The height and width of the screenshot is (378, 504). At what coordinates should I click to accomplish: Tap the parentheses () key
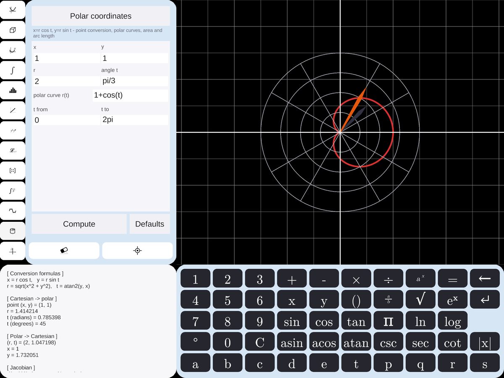point(356,300)
